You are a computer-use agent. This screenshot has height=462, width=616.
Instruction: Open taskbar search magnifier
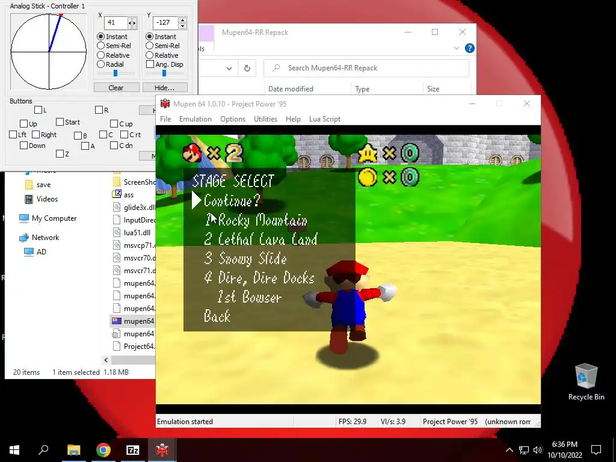click(x=43, y=449)
